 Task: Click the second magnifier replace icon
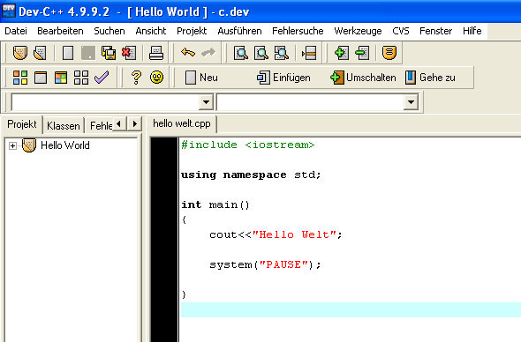[261, 53]
